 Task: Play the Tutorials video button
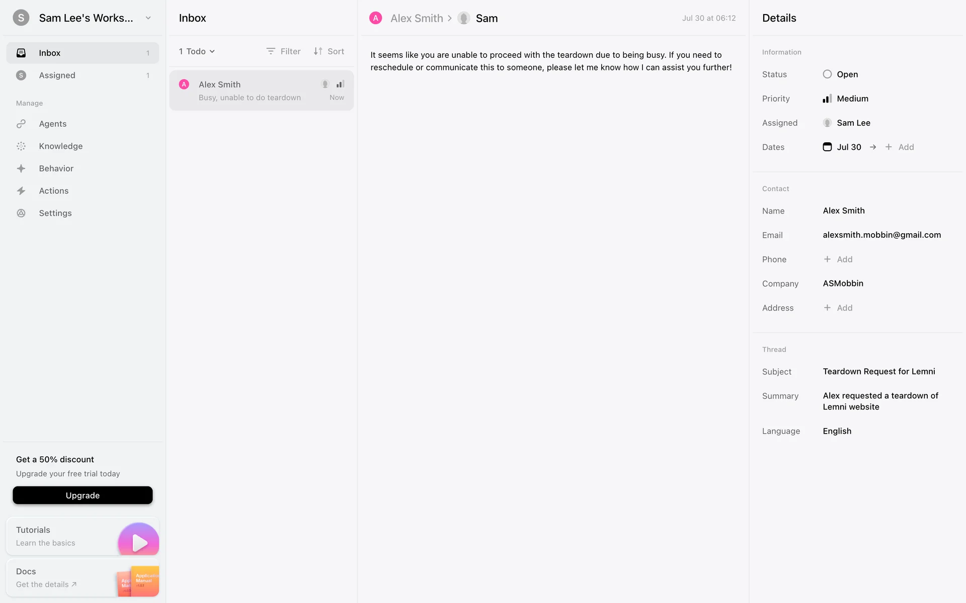[138, 542]
